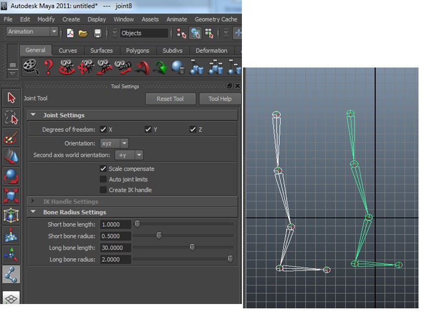The width and height of the screenshot is (432, 324).
Task: Click the dolly camera shelf icon
Action: (x=104, y=67)
